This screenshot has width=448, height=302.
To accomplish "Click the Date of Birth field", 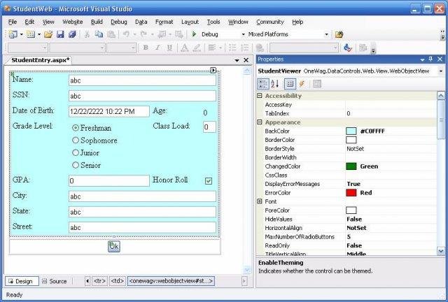I will pyautogui.click(x=109, y=111).
